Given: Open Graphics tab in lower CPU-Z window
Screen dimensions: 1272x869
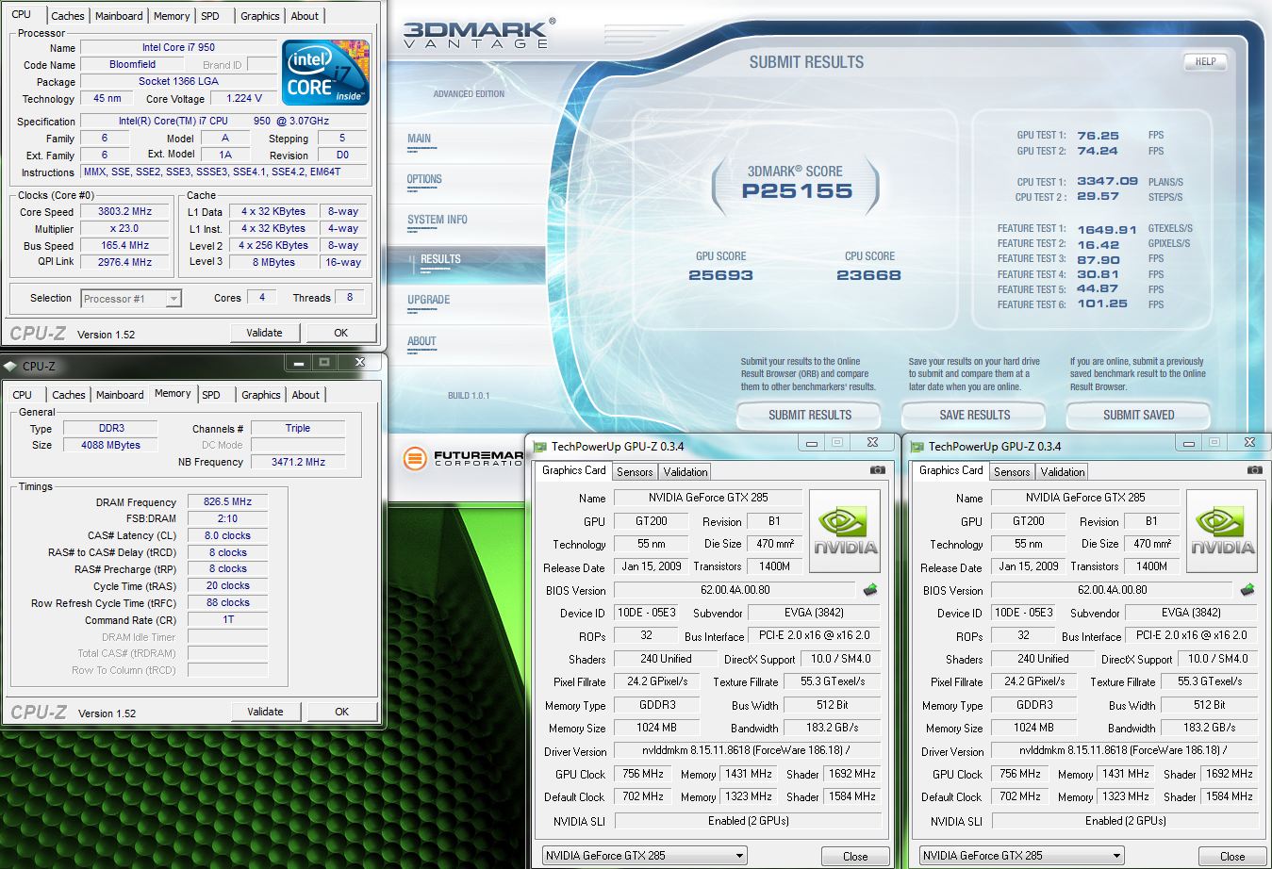Looking at the screenshot, I should click(261, 395).
